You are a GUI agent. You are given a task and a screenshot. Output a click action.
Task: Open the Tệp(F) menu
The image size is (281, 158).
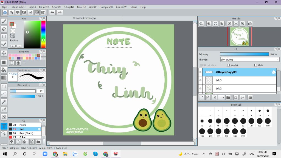click(5, 7)
